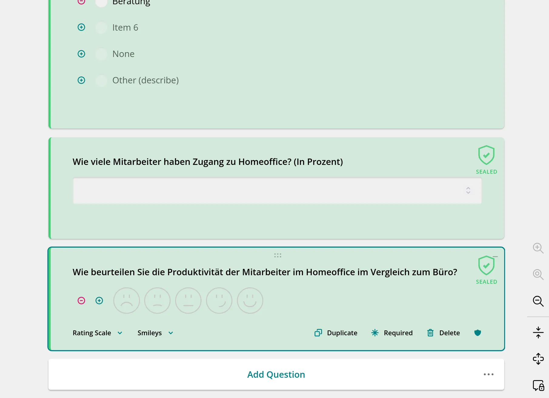The height and width of the screenshot is (398, 549).
Task: Click the collapse-vertical icon in right sidebar
Action: 538,332
